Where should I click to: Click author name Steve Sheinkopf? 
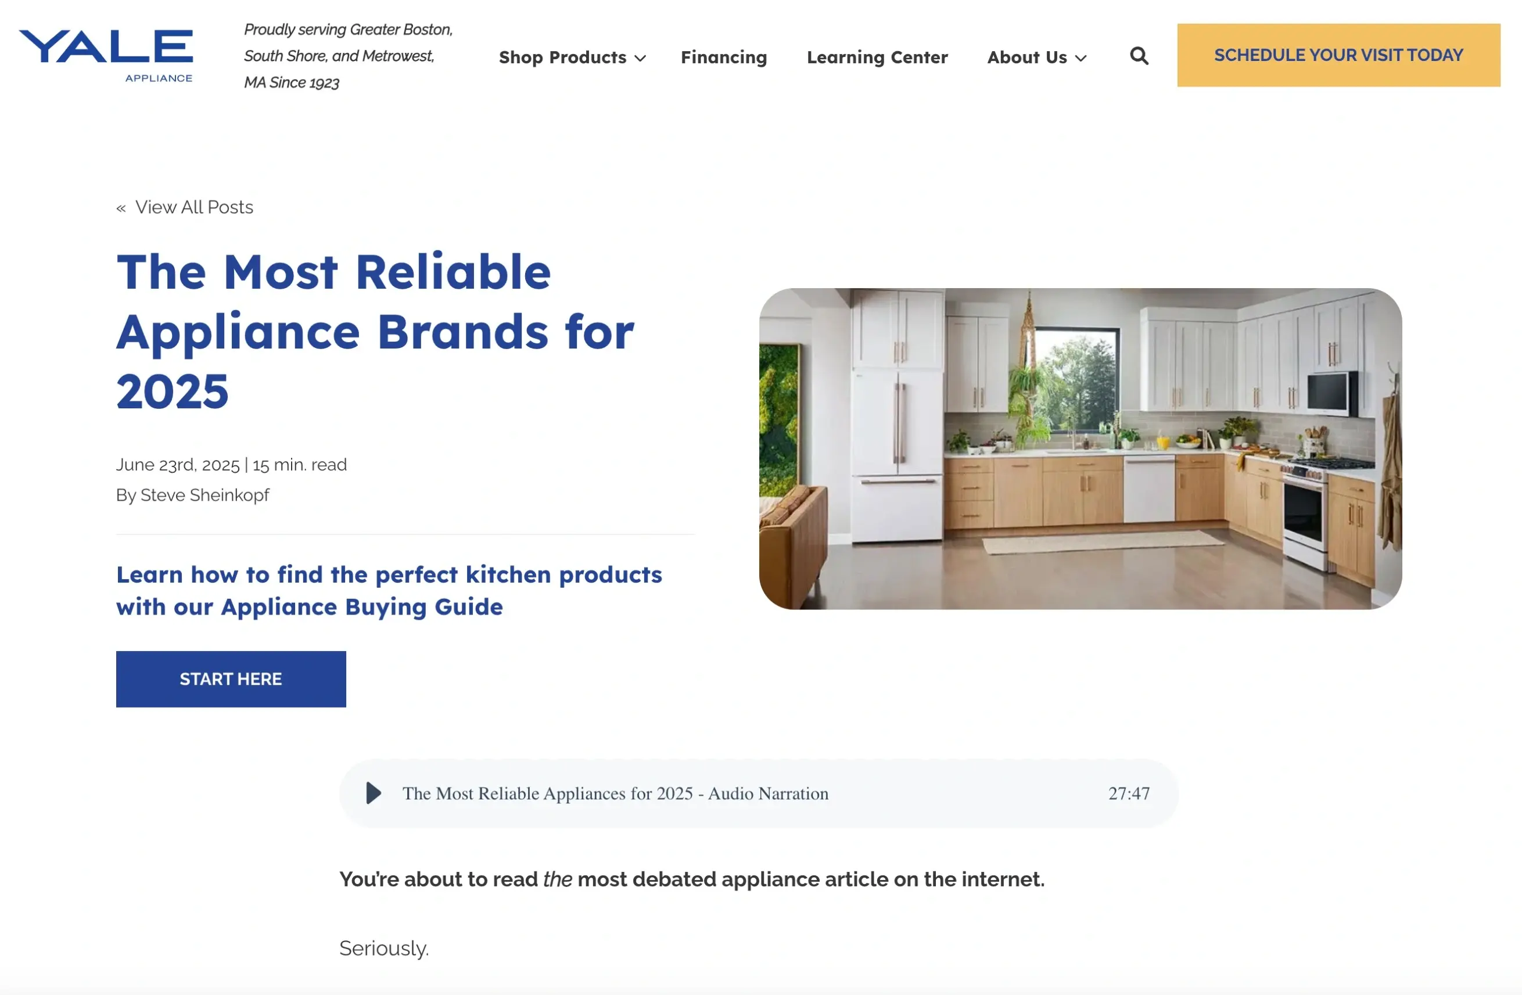[204, 495]
